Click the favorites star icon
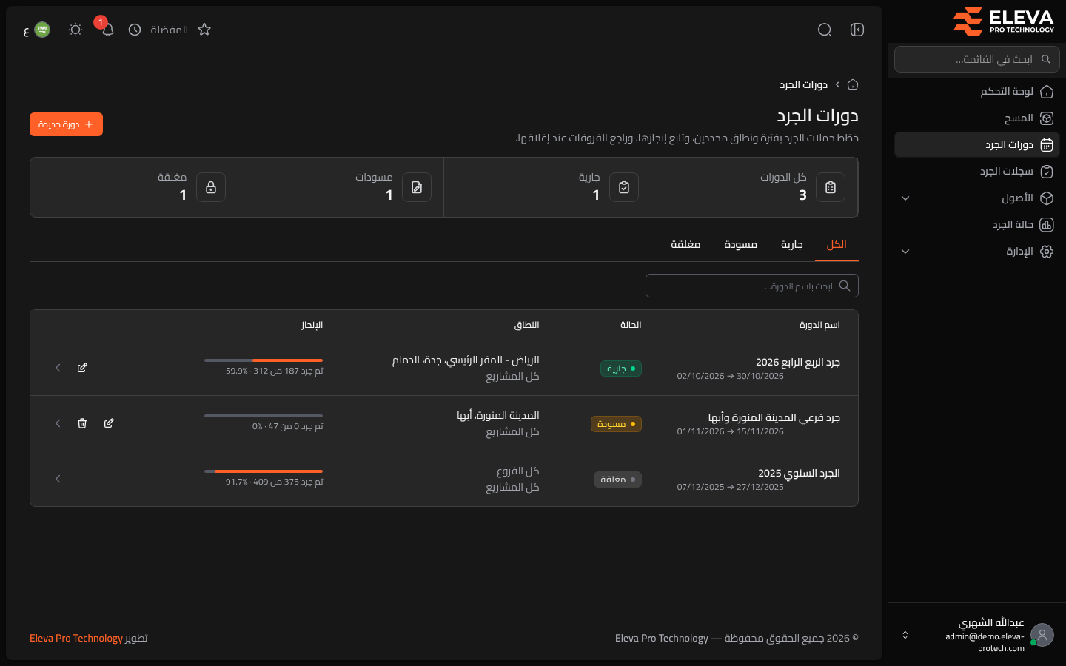 tap(204, 30)
